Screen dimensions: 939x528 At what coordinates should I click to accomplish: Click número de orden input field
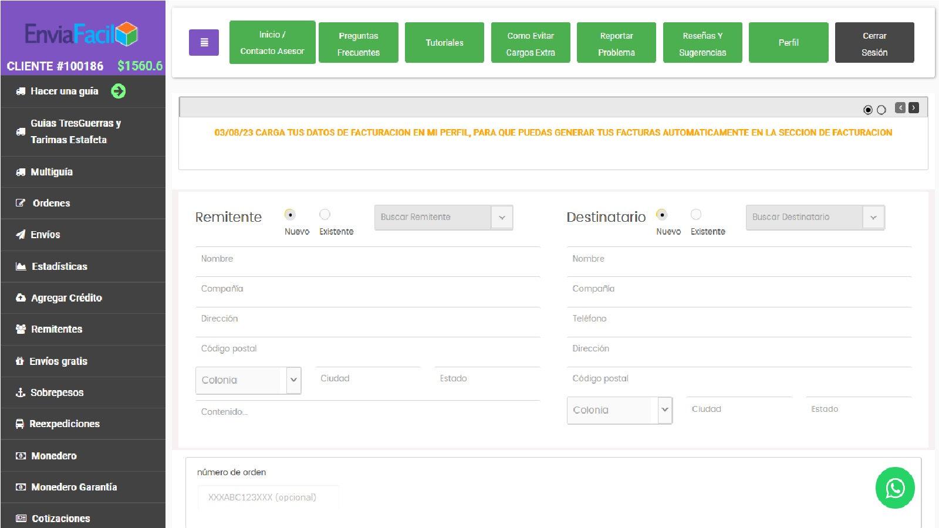pyautogui.click(x=268, y=497)
